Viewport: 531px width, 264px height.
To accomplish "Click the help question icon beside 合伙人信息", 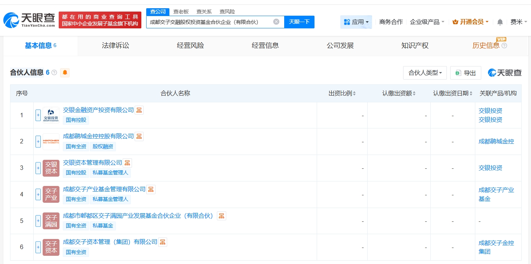I will (54, 72).
